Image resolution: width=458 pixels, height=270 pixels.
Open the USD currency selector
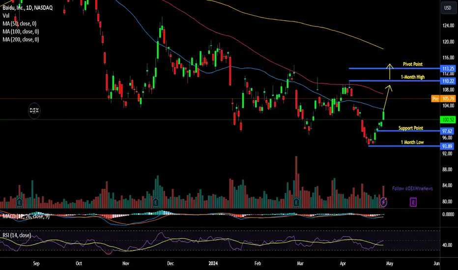tap(448, 8)
